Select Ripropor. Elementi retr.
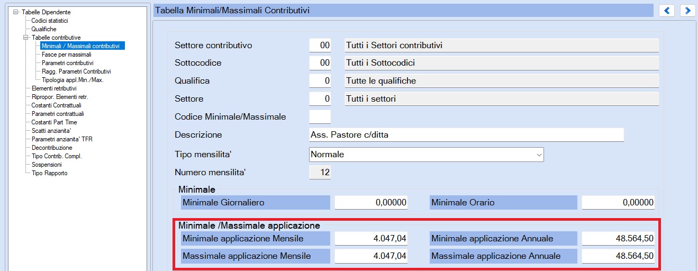698x271 pixels. tap(60, 97)
